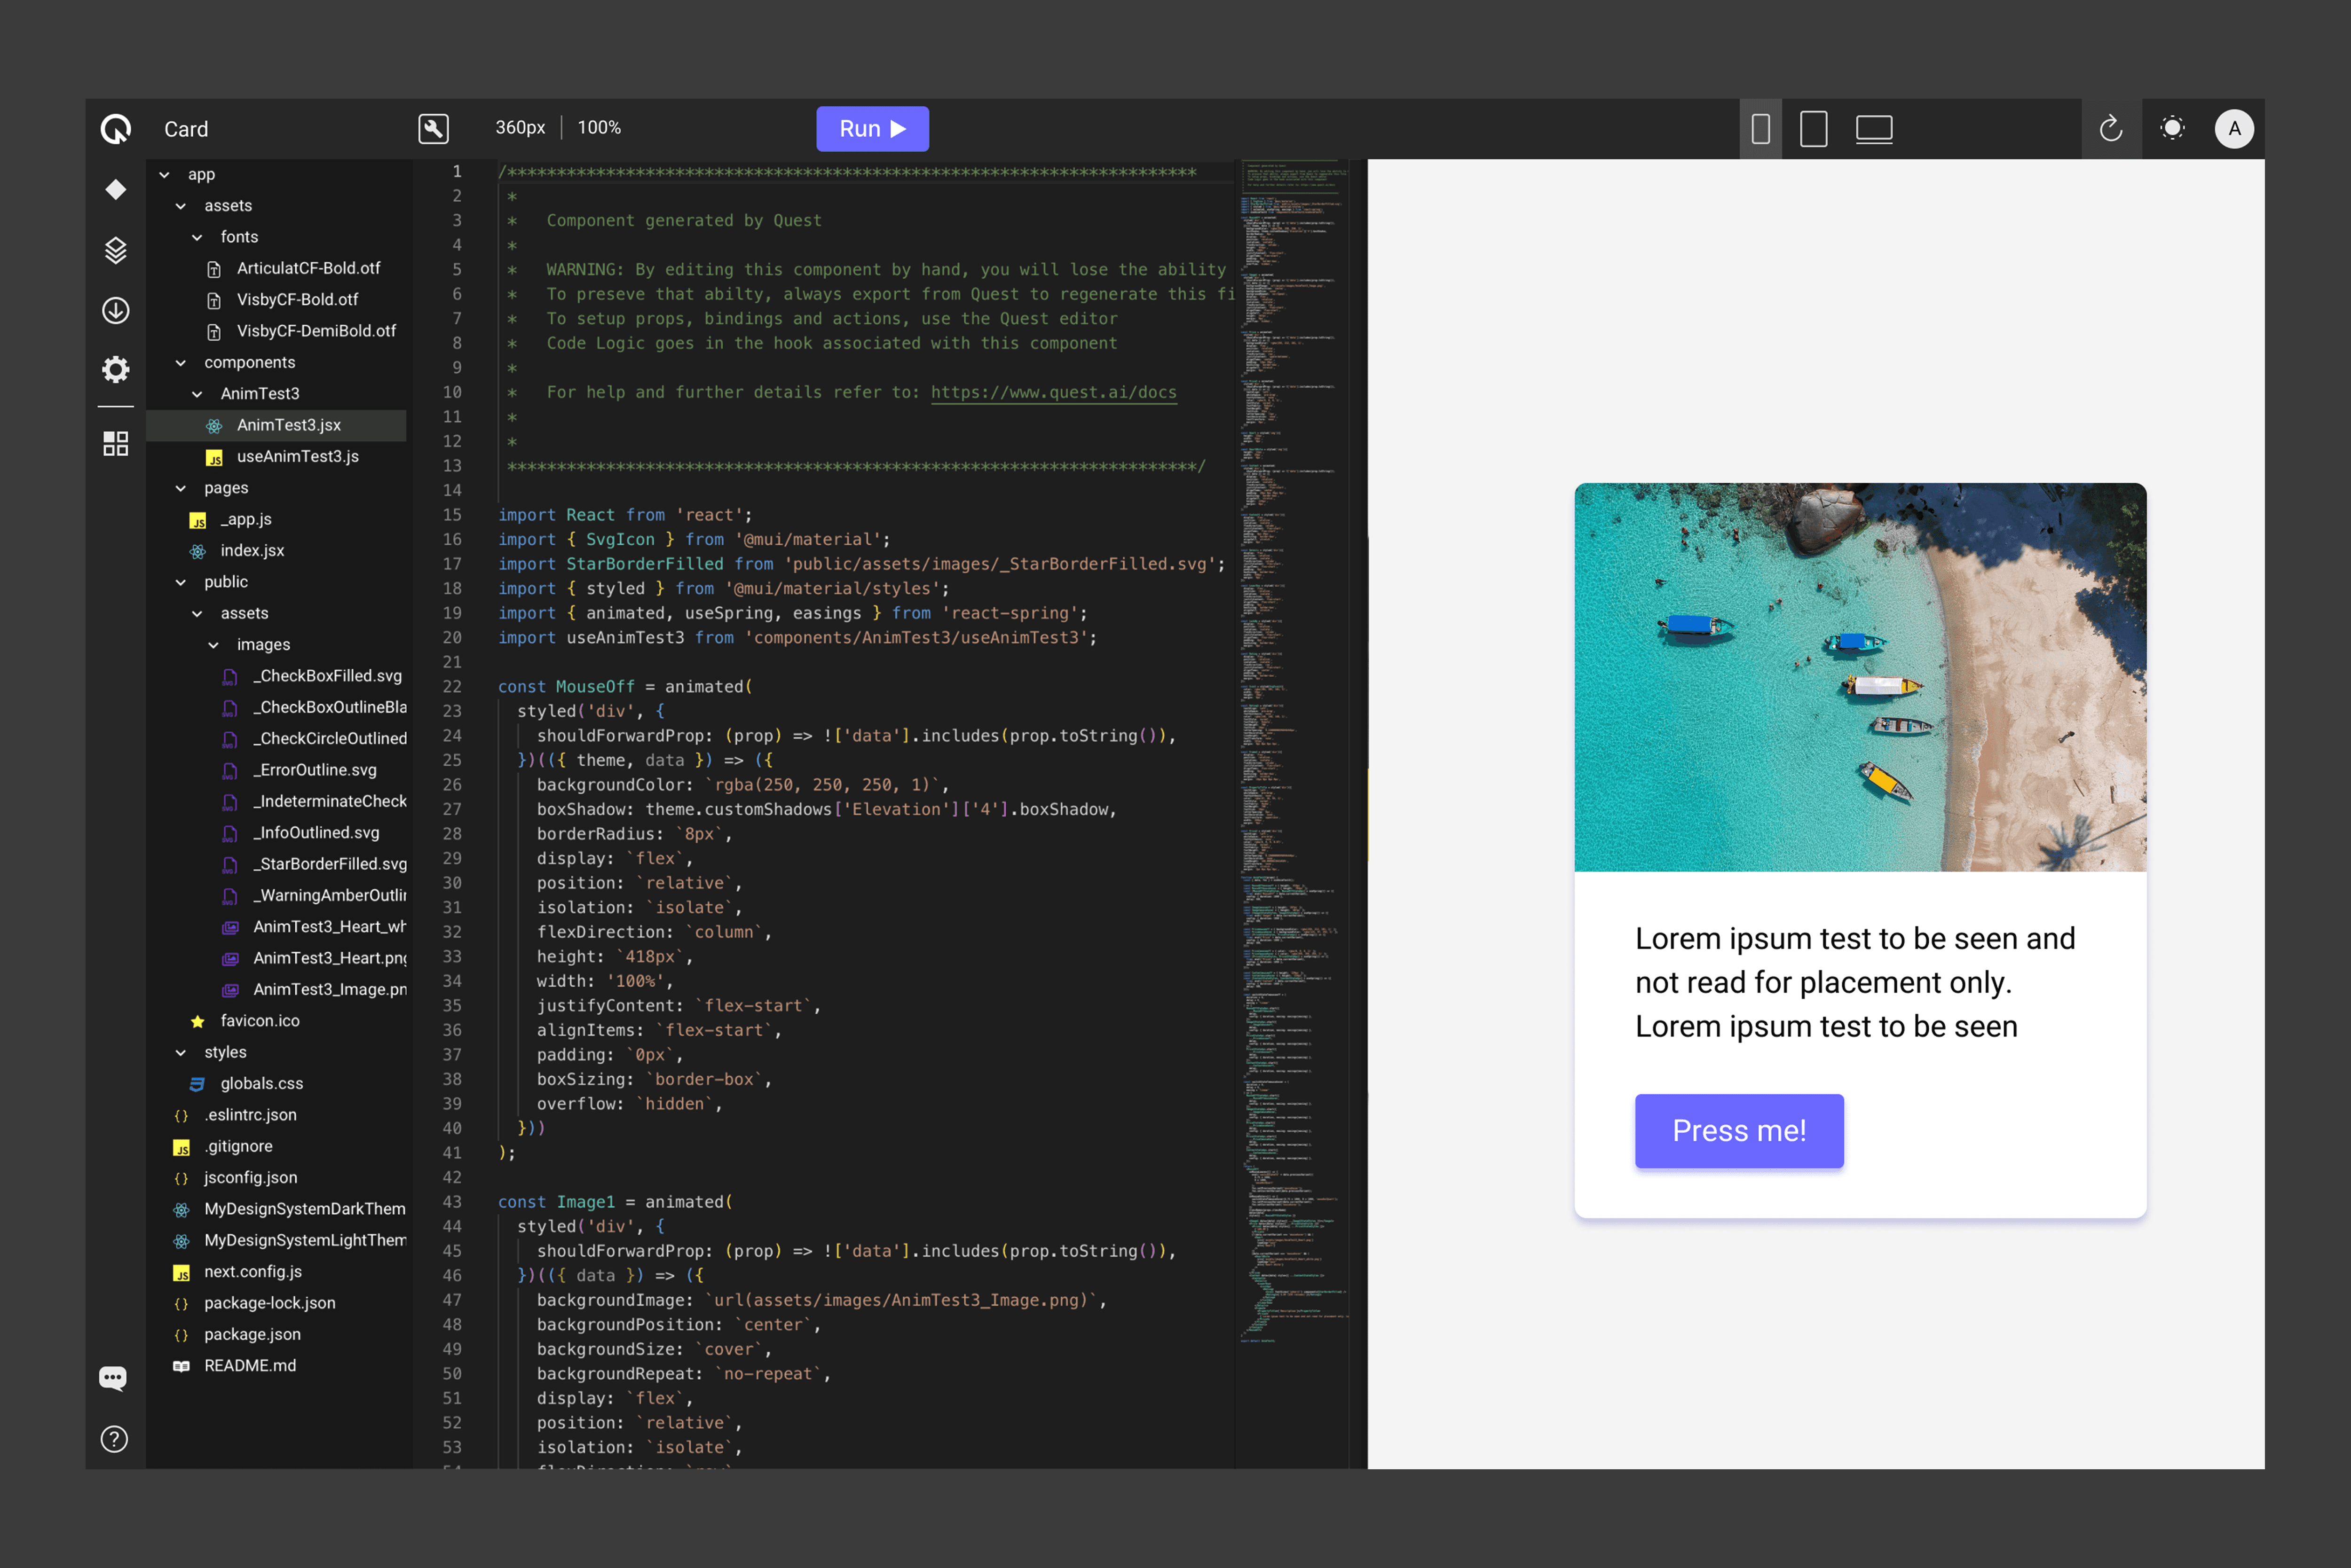This screenshot has width=2351, height=1568.
Task: Collapse the components folder
Action: [x=181, y=363]
